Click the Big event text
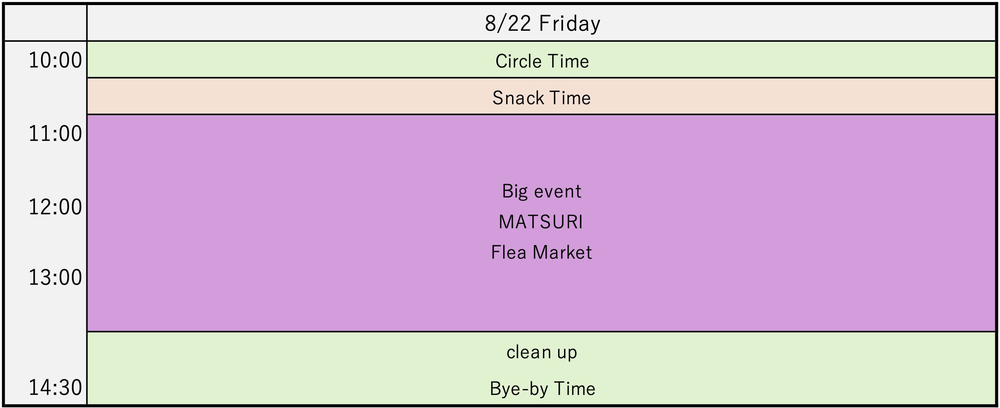 542,191
